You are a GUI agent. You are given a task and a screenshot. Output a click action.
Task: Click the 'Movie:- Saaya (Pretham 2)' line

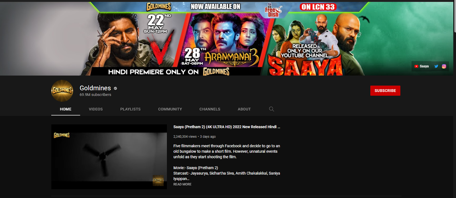tap(196, 168)
